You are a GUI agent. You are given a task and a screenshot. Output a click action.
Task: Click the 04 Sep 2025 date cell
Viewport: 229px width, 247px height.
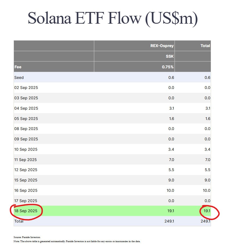pyautogui.click(x=26, y=108)
